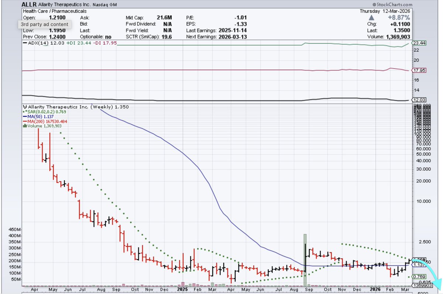Click the Next Earnings date 2026-03-13
443x294 pixels.
(x=233, y=38)
